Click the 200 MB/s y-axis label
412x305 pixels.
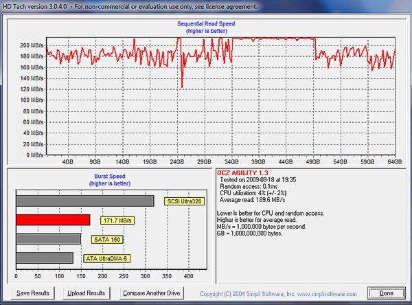[x=32, y=45]
